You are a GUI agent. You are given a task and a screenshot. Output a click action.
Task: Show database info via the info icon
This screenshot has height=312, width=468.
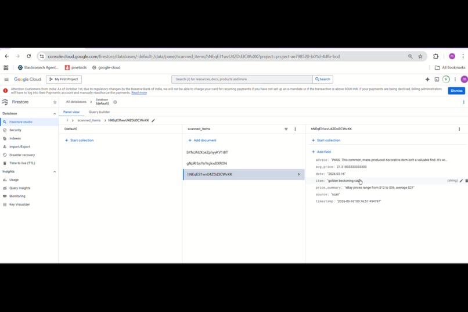[115, 102]
